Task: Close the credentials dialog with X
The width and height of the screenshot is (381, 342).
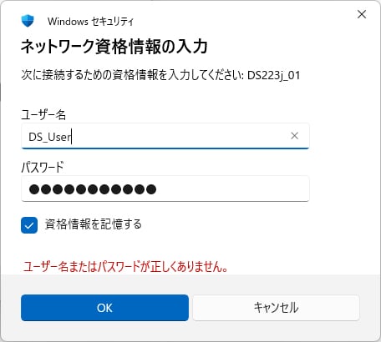Action: coord(362,14)
